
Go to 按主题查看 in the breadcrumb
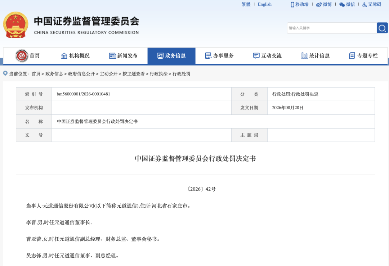134,74
